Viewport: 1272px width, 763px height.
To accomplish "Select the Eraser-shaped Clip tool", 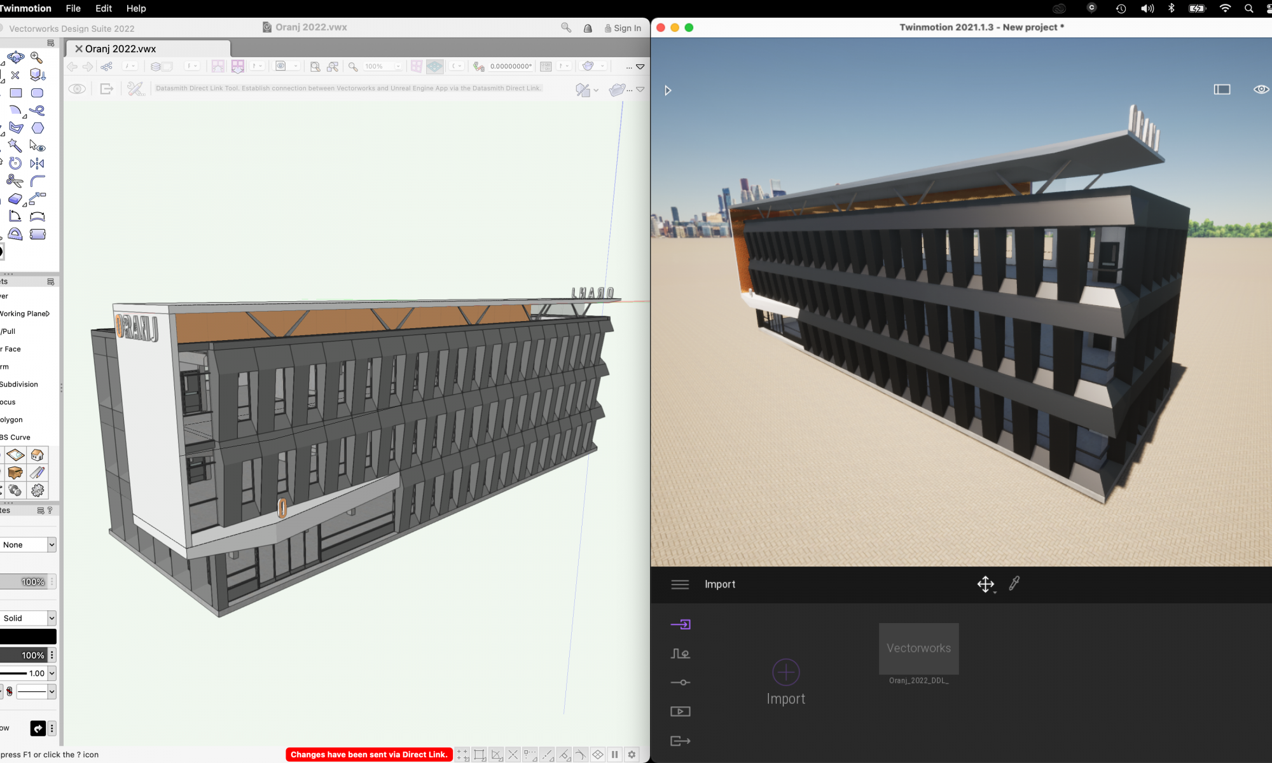I will 15,199.
